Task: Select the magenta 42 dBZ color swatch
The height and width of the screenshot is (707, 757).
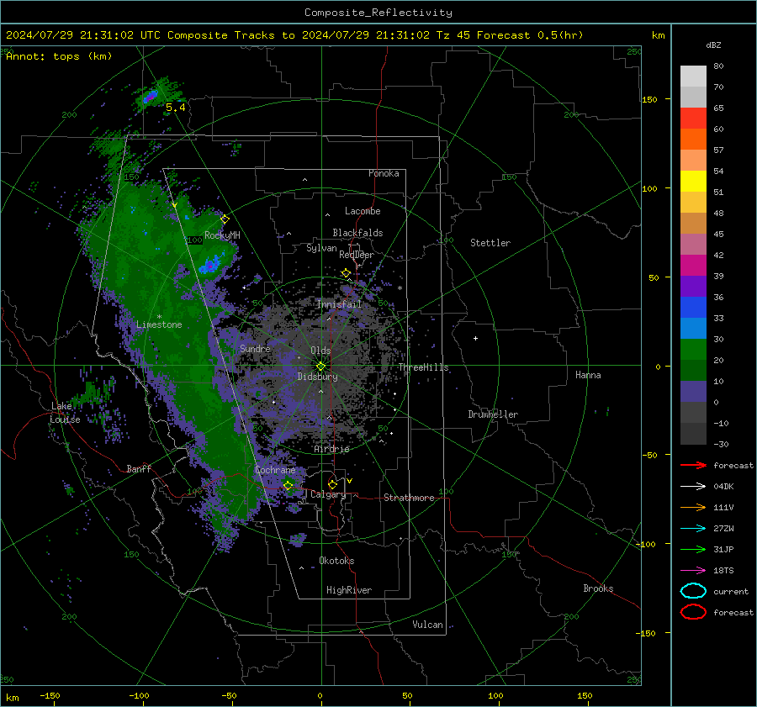Action: pyautogui.click(x=693, y=265)
